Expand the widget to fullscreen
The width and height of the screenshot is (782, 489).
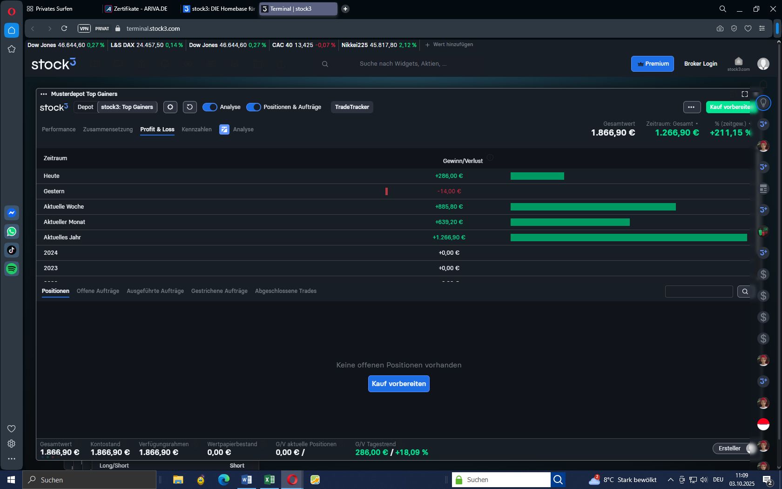(x=744, y=94)
